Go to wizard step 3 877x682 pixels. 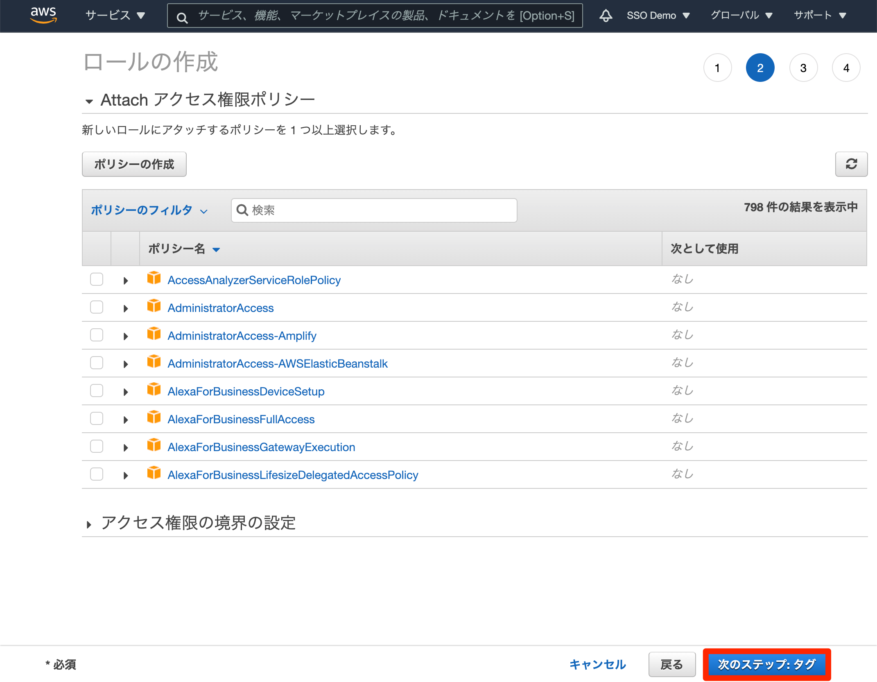click(x=803, y=68)
